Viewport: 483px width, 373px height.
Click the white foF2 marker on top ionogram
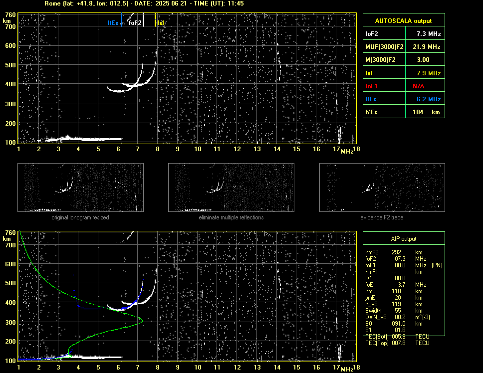[x=143, y=19]
